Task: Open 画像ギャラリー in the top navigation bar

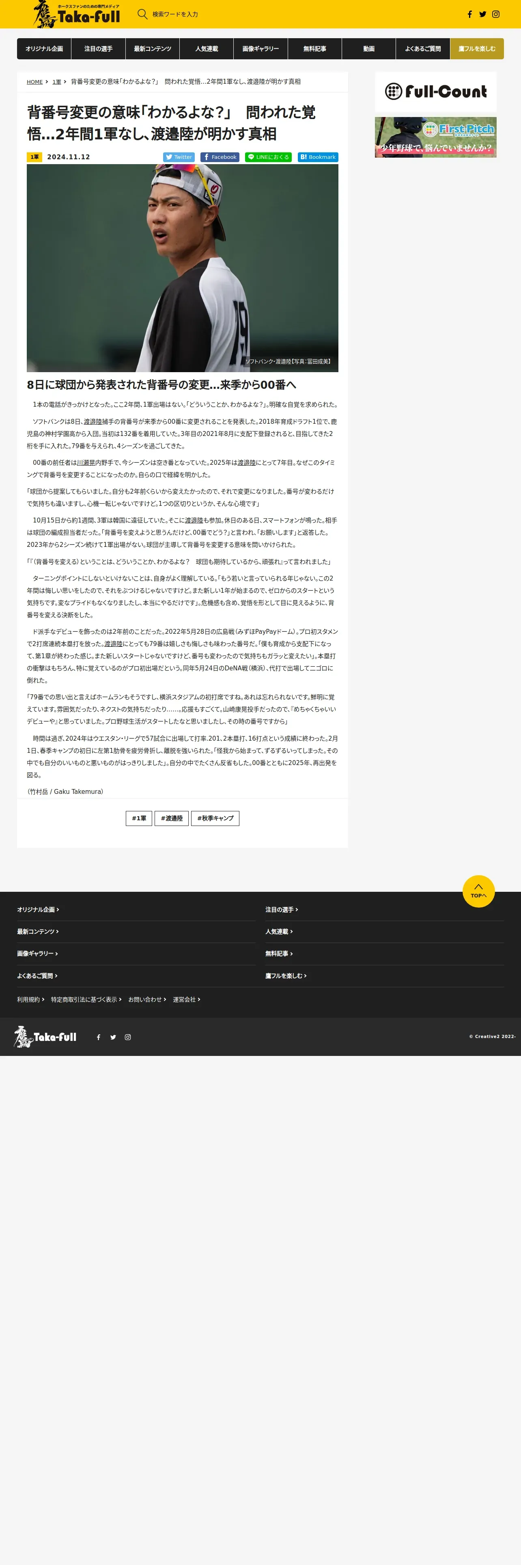Action: tap(261, 49)
